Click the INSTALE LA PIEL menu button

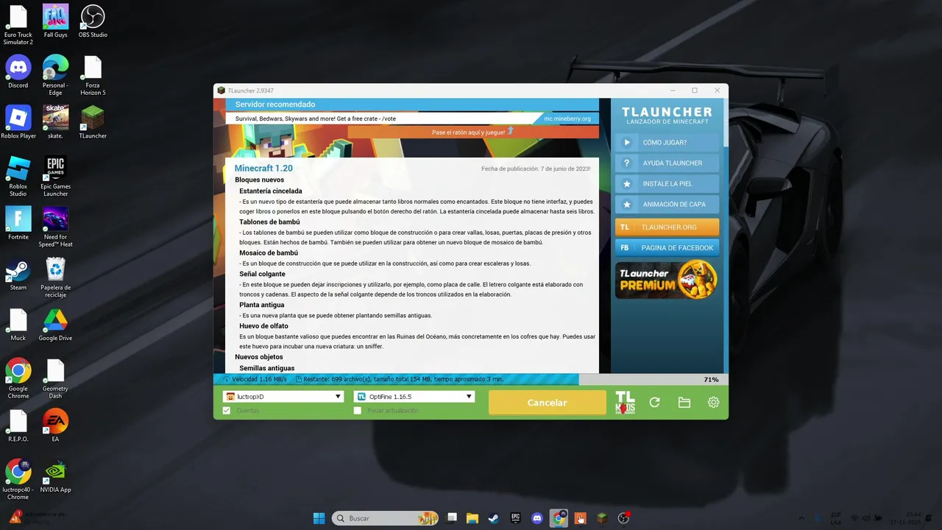point(667,184)
